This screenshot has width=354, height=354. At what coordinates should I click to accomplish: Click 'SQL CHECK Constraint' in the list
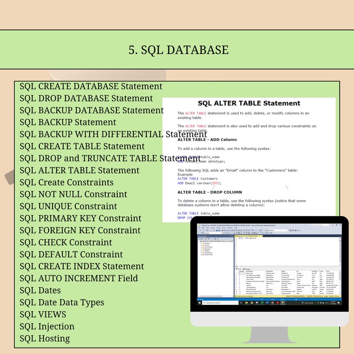[x=66, y=242]
